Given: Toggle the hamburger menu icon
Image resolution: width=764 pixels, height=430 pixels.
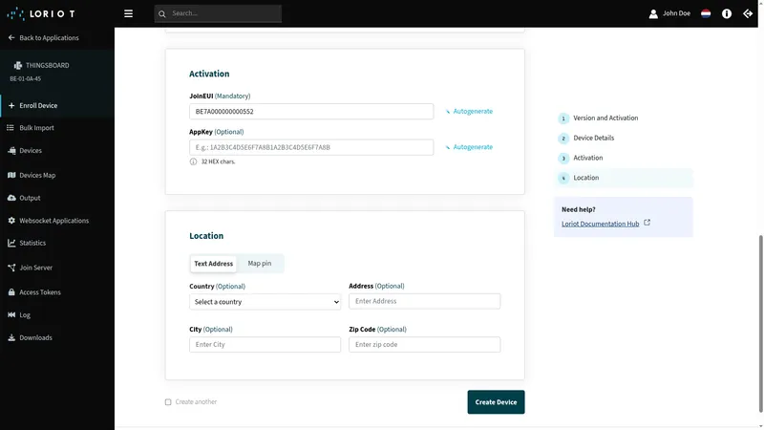Looking at the screenshot, I should (128, 13).
